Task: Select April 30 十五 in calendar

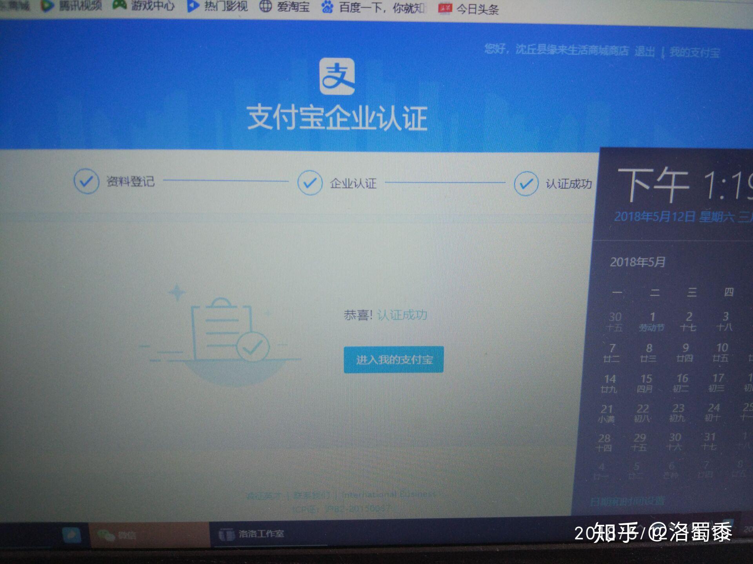Action: coord(615,322)
